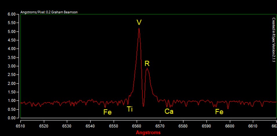Click the Angstroms/Pixel: 0.2 Graham Beamson caption
The image size is (277, 136).
[x=49, y=12]
